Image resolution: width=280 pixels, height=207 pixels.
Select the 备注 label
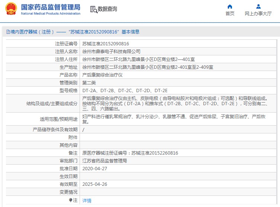tap(73, 153)
